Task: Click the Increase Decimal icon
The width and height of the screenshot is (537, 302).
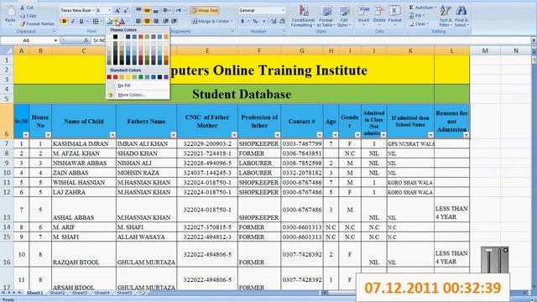Action: coord(274,21)
